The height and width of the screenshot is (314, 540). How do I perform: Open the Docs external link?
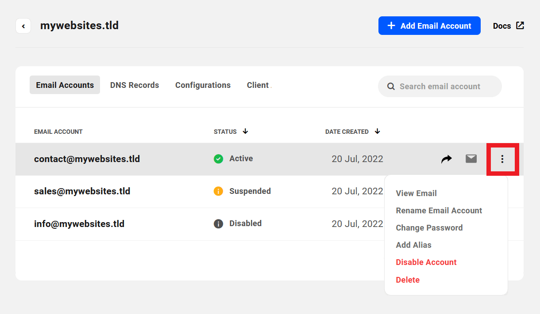509,26
